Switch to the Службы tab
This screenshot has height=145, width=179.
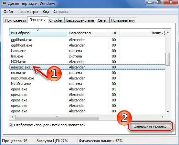coord(56,20)
